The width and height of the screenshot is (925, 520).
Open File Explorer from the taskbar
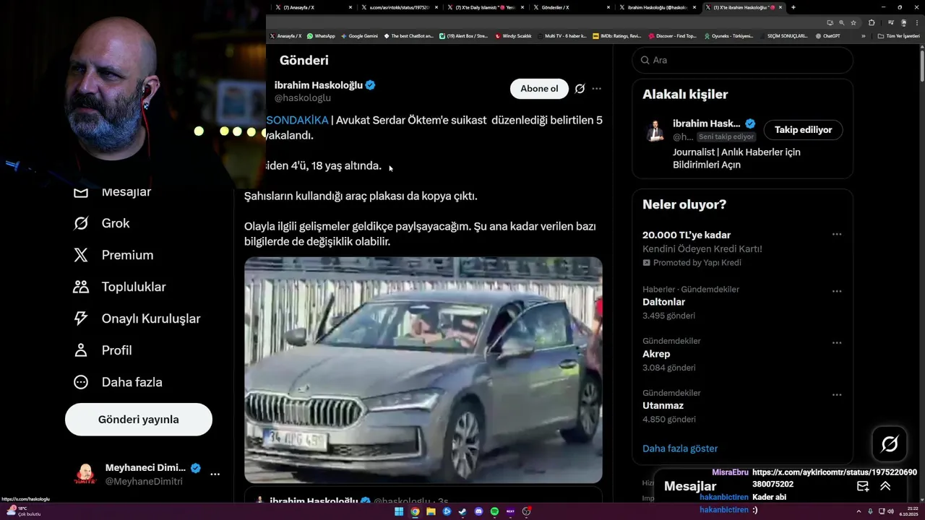(x=431, y=511)
